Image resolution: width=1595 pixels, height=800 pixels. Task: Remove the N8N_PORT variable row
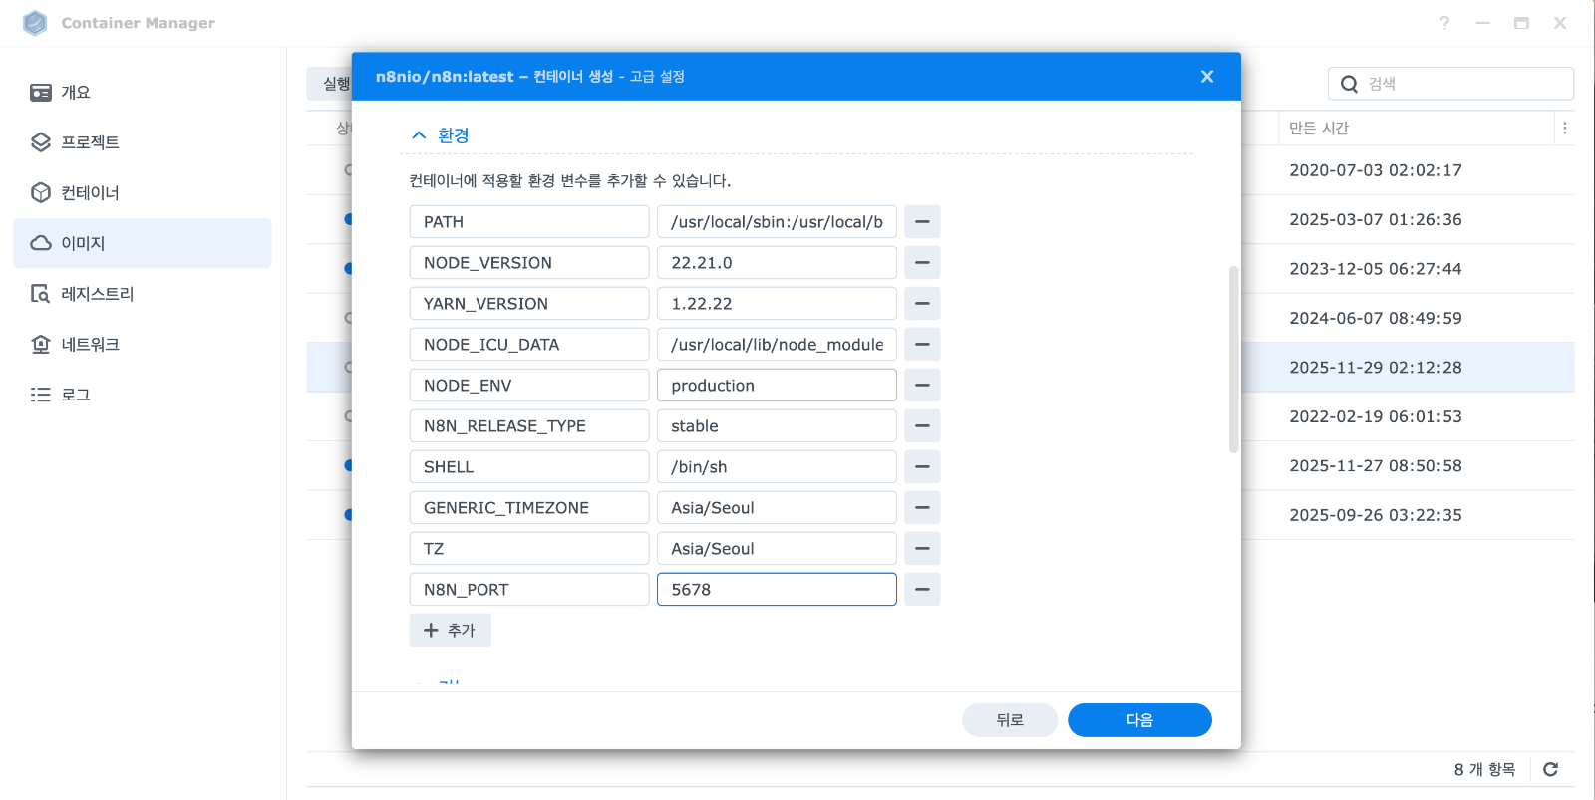922,590
